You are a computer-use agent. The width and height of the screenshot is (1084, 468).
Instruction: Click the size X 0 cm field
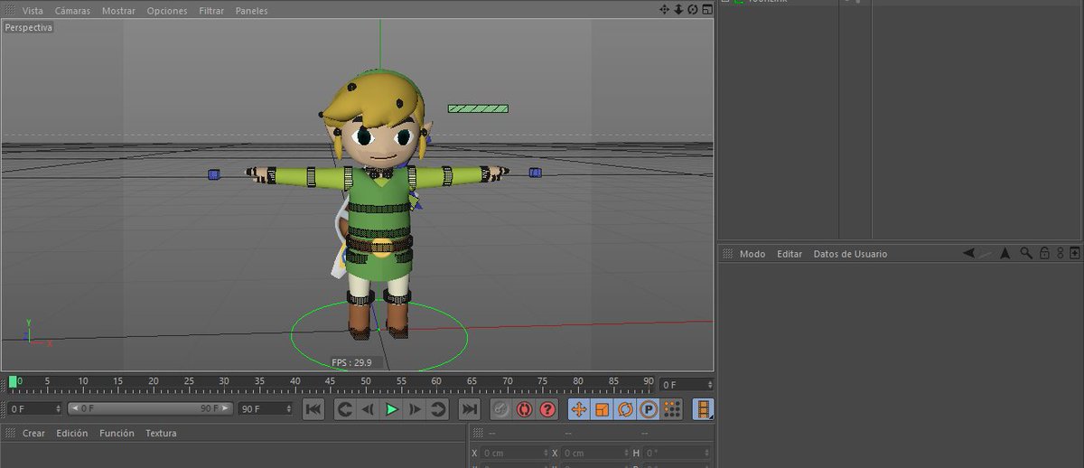coord(594,454)
